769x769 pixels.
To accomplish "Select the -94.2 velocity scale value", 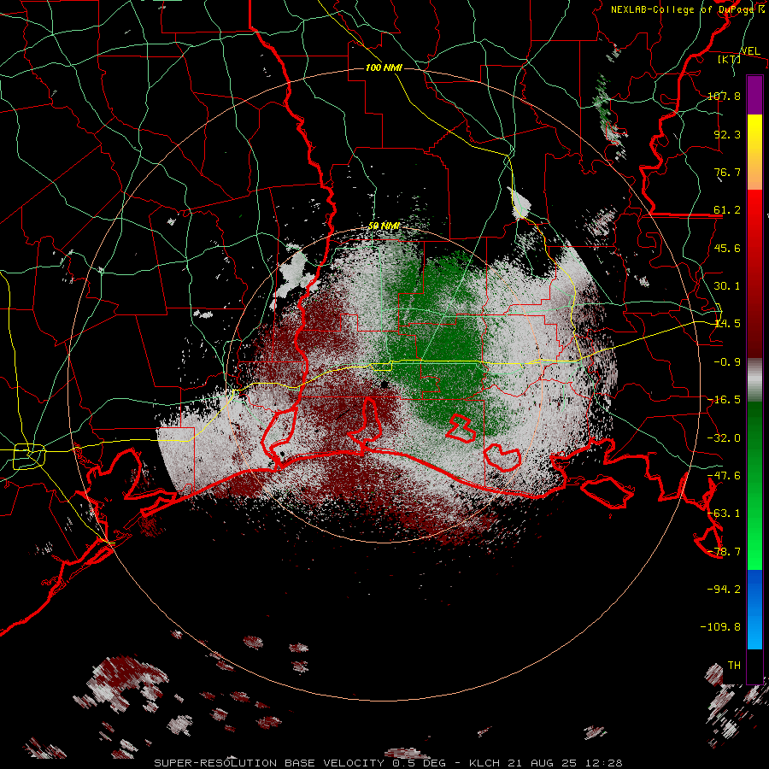I will tap(724, 590).
